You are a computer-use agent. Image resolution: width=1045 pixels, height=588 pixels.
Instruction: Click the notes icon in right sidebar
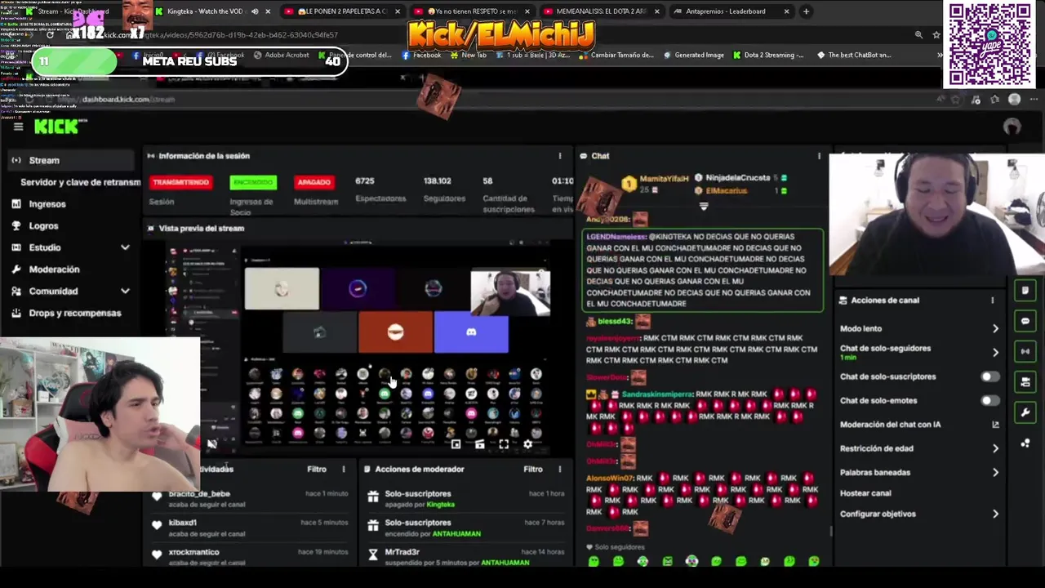[1025, 291]
